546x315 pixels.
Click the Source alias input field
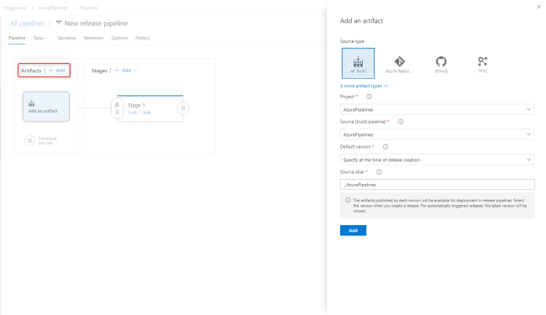[x=437, y=185]
